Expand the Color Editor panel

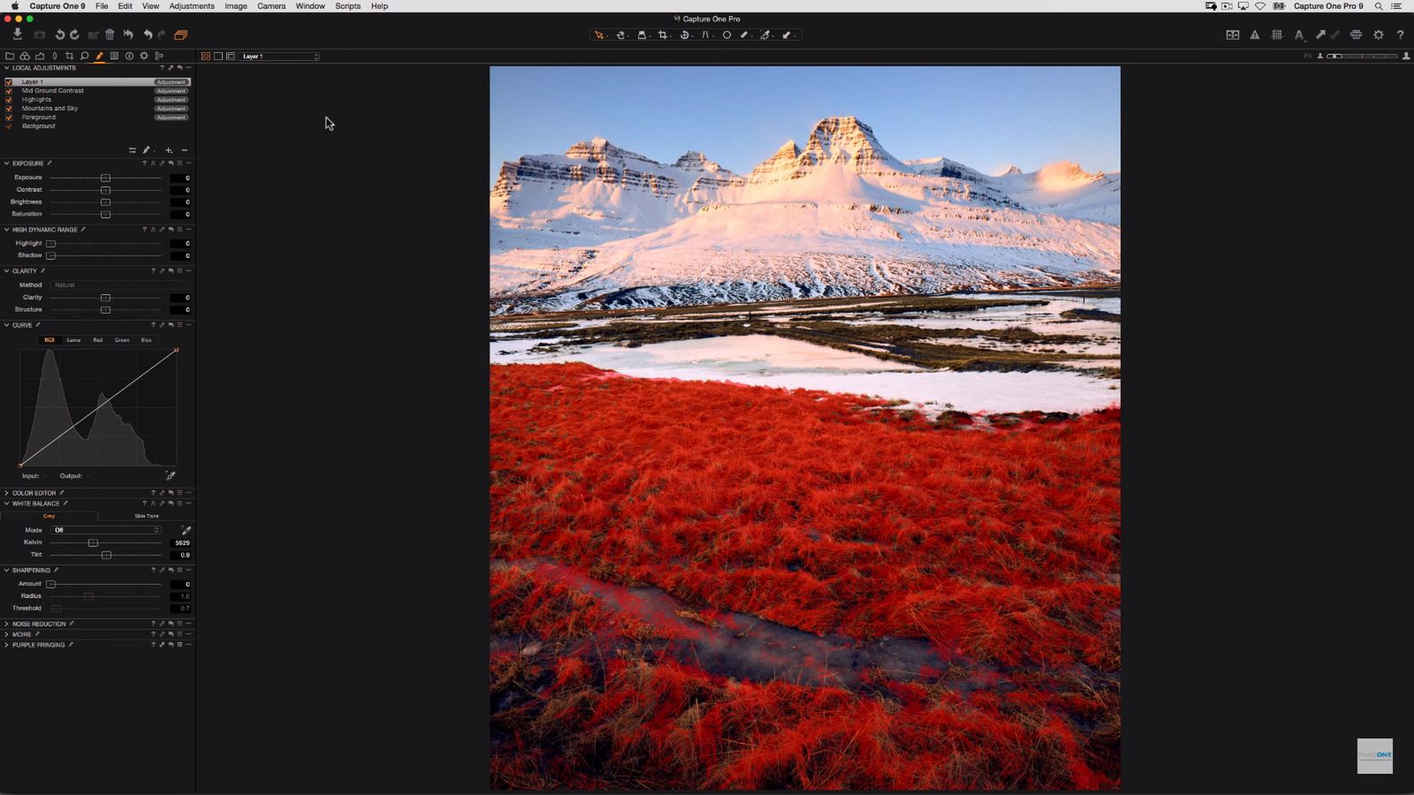pyautogui.click(x=6, y=493)
